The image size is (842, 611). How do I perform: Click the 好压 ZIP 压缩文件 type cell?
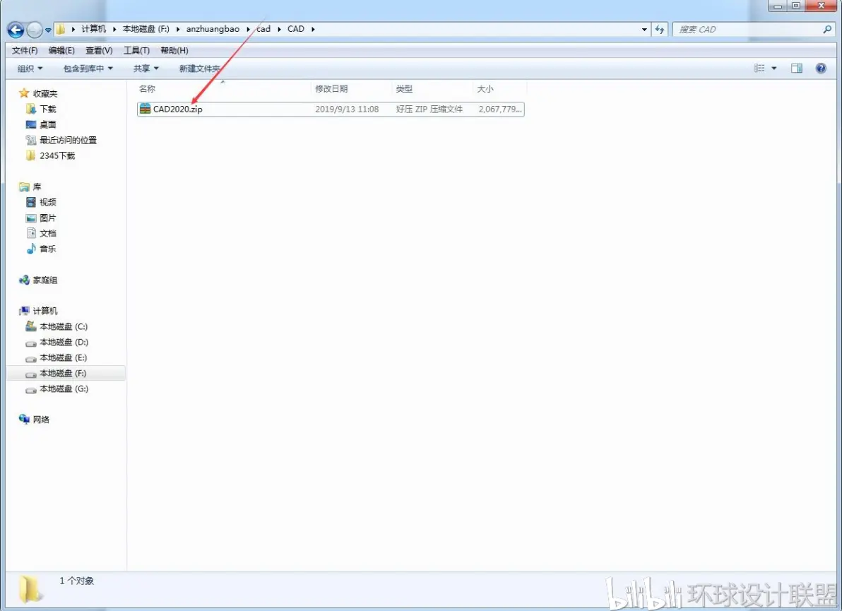(x=429, y=109)
